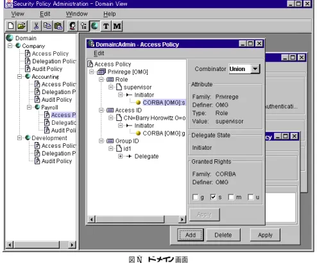Viewport: 317px width, 263px height.
Task: Click the Access ID attribute type icon
Action: 110,110
